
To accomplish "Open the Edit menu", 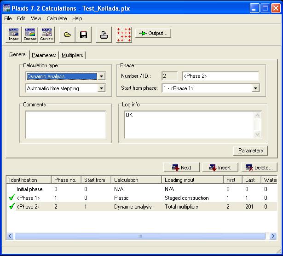I will click(21, 18).
